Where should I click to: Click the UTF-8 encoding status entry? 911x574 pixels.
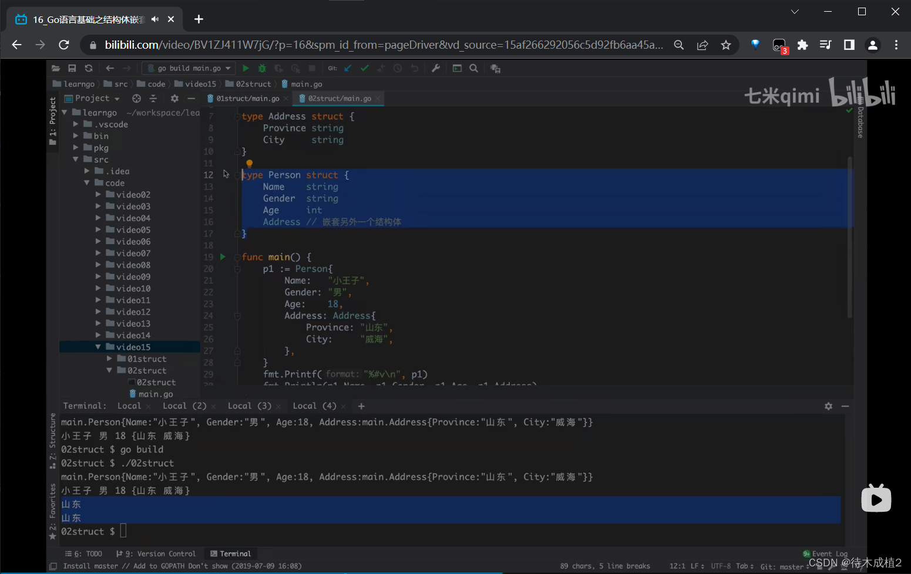pyautogui.click(x=721, y=566)
